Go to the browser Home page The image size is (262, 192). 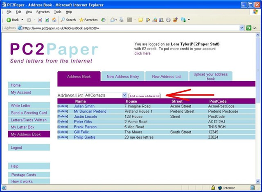click(x=54, y=20)
